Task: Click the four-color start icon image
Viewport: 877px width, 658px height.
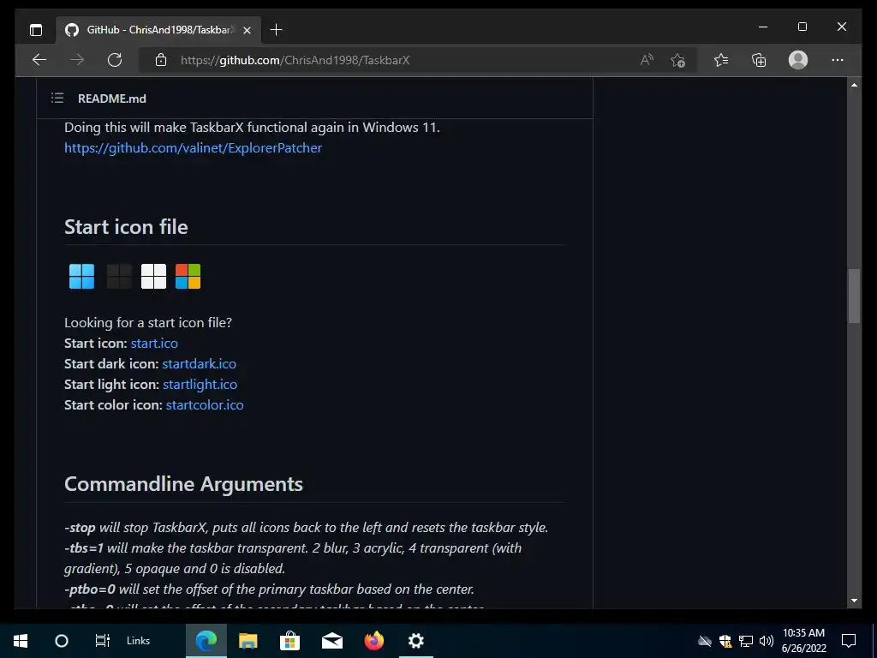Action: click(x=188, y=277)
